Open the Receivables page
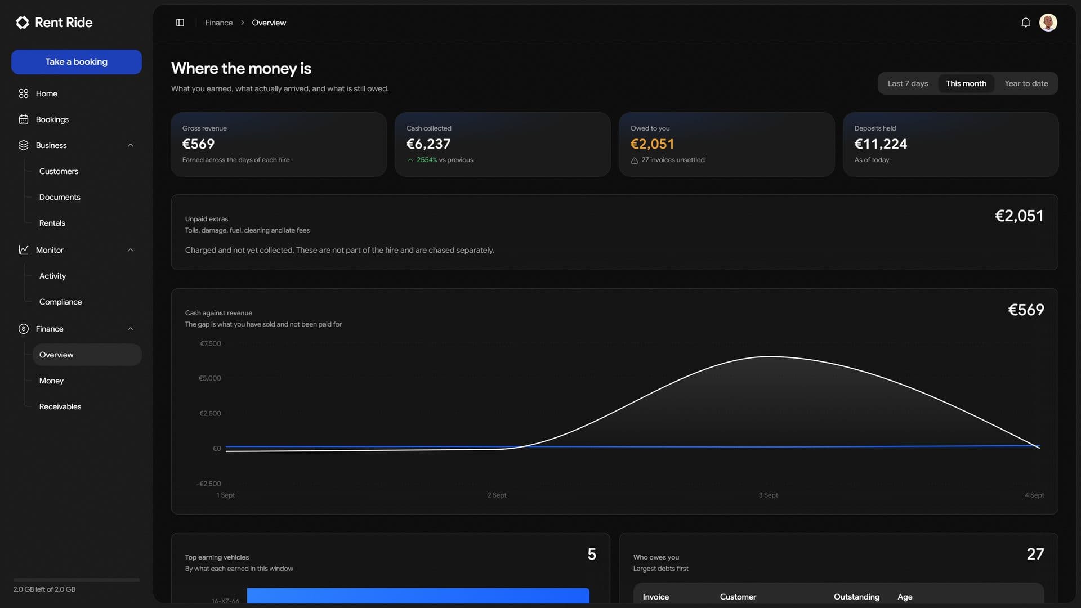Image resolution: width=1081 pixels, height=608 pixels. (x=87, y=406)
